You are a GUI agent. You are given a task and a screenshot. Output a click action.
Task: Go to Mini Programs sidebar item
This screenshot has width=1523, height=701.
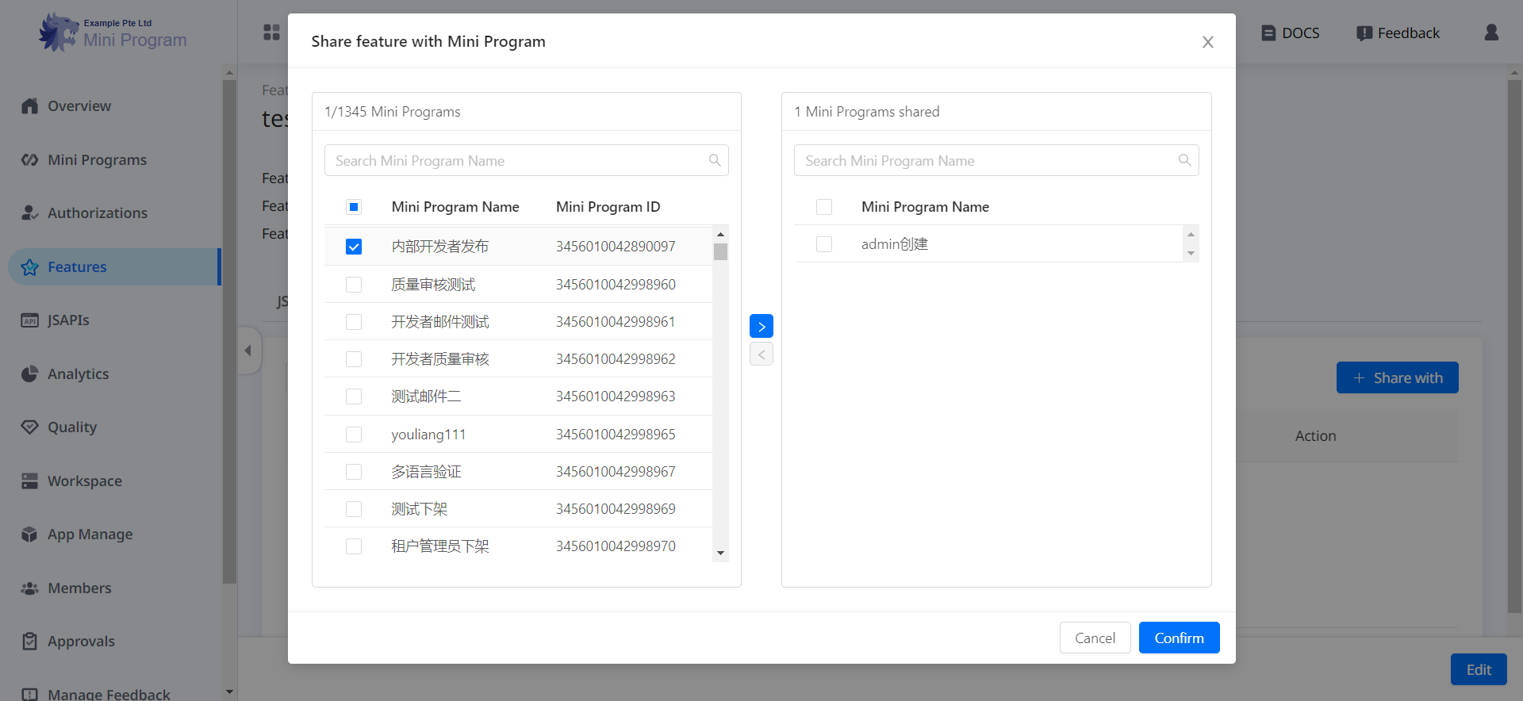97,160
